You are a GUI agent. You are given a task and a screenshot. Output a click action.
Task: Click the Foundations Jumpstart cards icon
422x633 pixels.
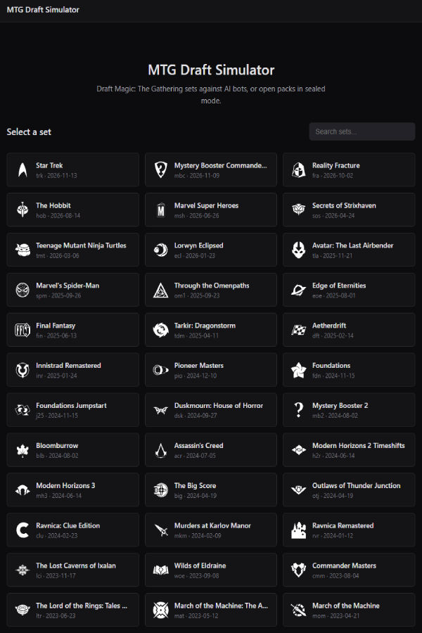pyautogui.click(x=23, y=410)
